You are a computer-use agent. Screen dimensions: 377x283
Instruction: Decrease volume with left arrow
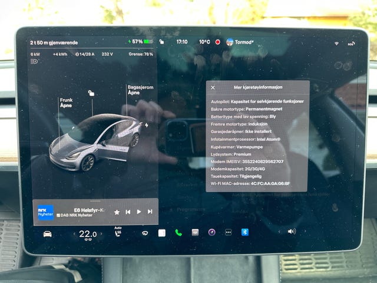[x=279, y=232]
